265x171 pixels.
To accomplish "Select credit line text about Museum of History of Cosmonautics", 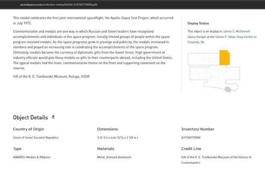I will [x=216, y=160].
